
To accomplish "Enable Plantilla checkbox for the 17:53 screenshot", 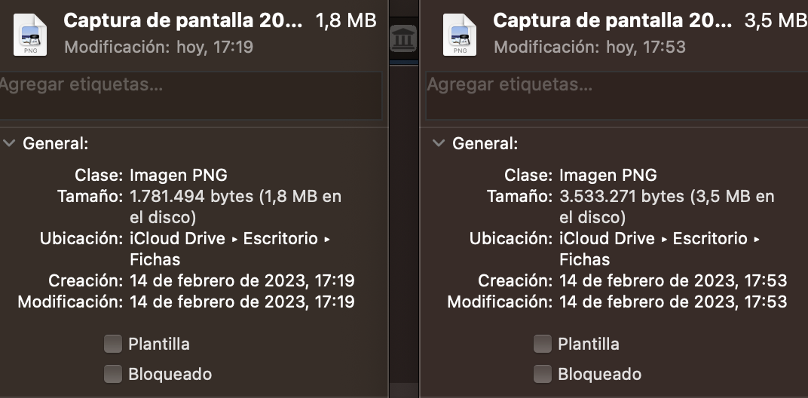I will coord(542,344).
